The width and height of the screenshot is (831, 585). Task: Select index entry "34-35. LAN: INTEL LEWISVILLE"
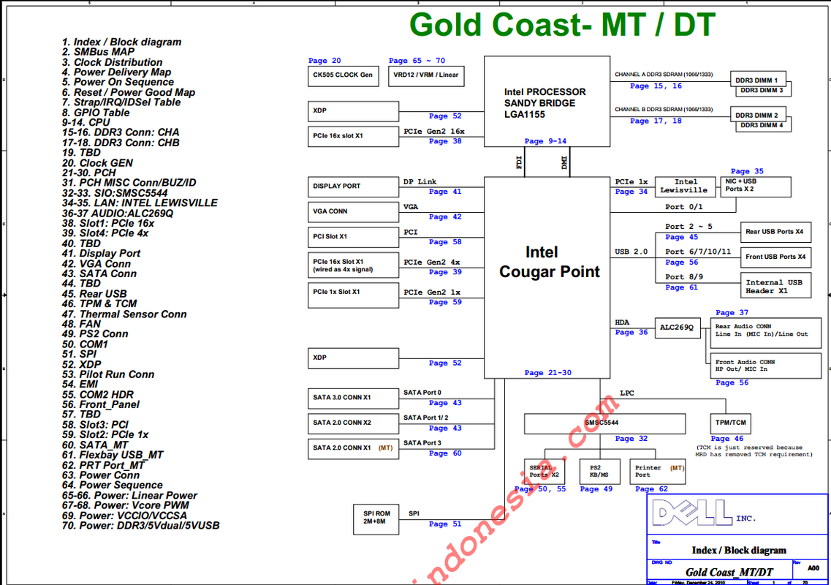[140, 203]
